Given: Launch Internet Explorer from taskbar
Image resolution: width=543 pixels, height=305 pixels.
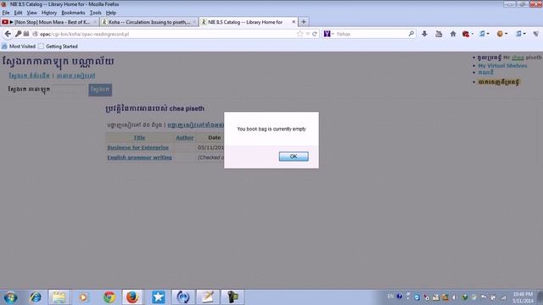Looking at the screenshot, I should (x=35, y=297).
